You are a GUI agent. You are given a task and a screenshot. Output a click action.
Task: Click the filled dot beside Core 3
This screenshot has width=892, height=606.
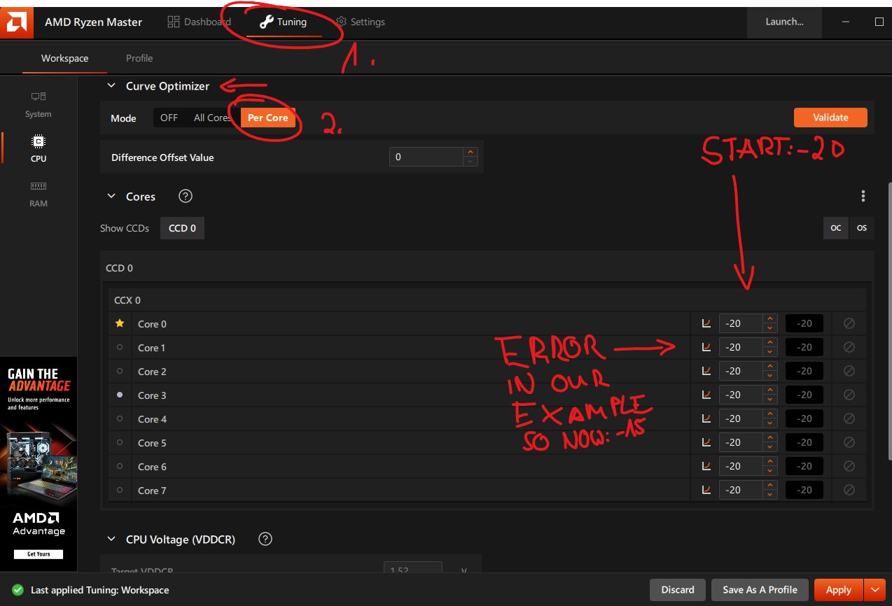point(120,395)
